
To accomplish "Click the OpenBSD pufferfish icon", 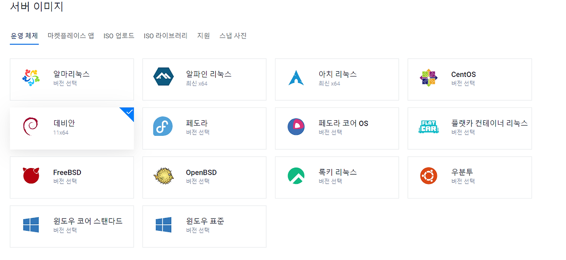I will pos(164,176).
